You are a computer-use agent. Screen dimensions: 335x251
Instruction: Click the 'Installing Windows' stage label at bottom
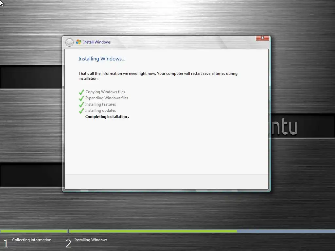point(91,240)
